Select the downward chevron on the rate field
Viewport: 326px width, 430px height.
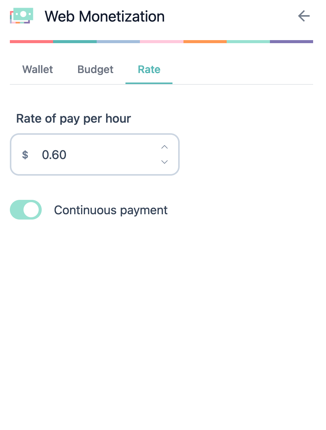click(x=164, y=162)
